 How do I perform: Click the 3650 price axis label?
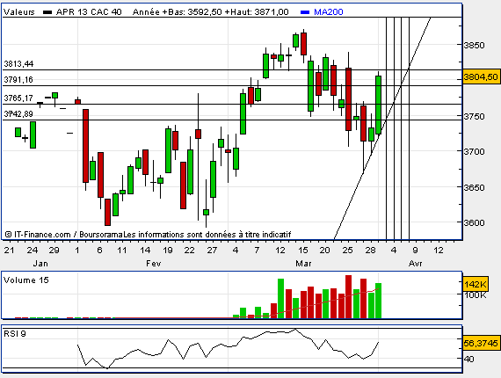pos(474,187)
